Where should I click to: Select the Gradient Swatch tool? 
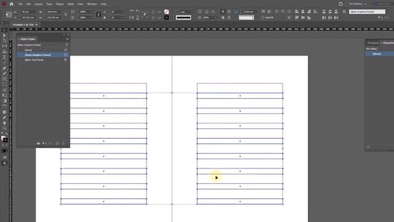[4, 101]
